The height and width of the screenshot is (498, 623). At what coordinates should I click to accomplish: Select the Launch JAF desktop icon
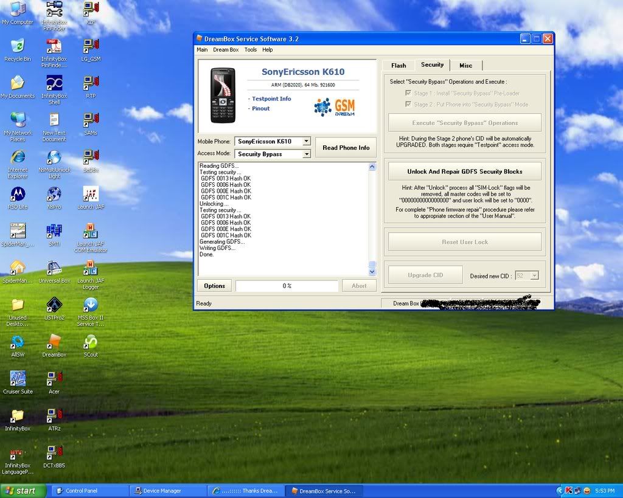coord(91,198)
